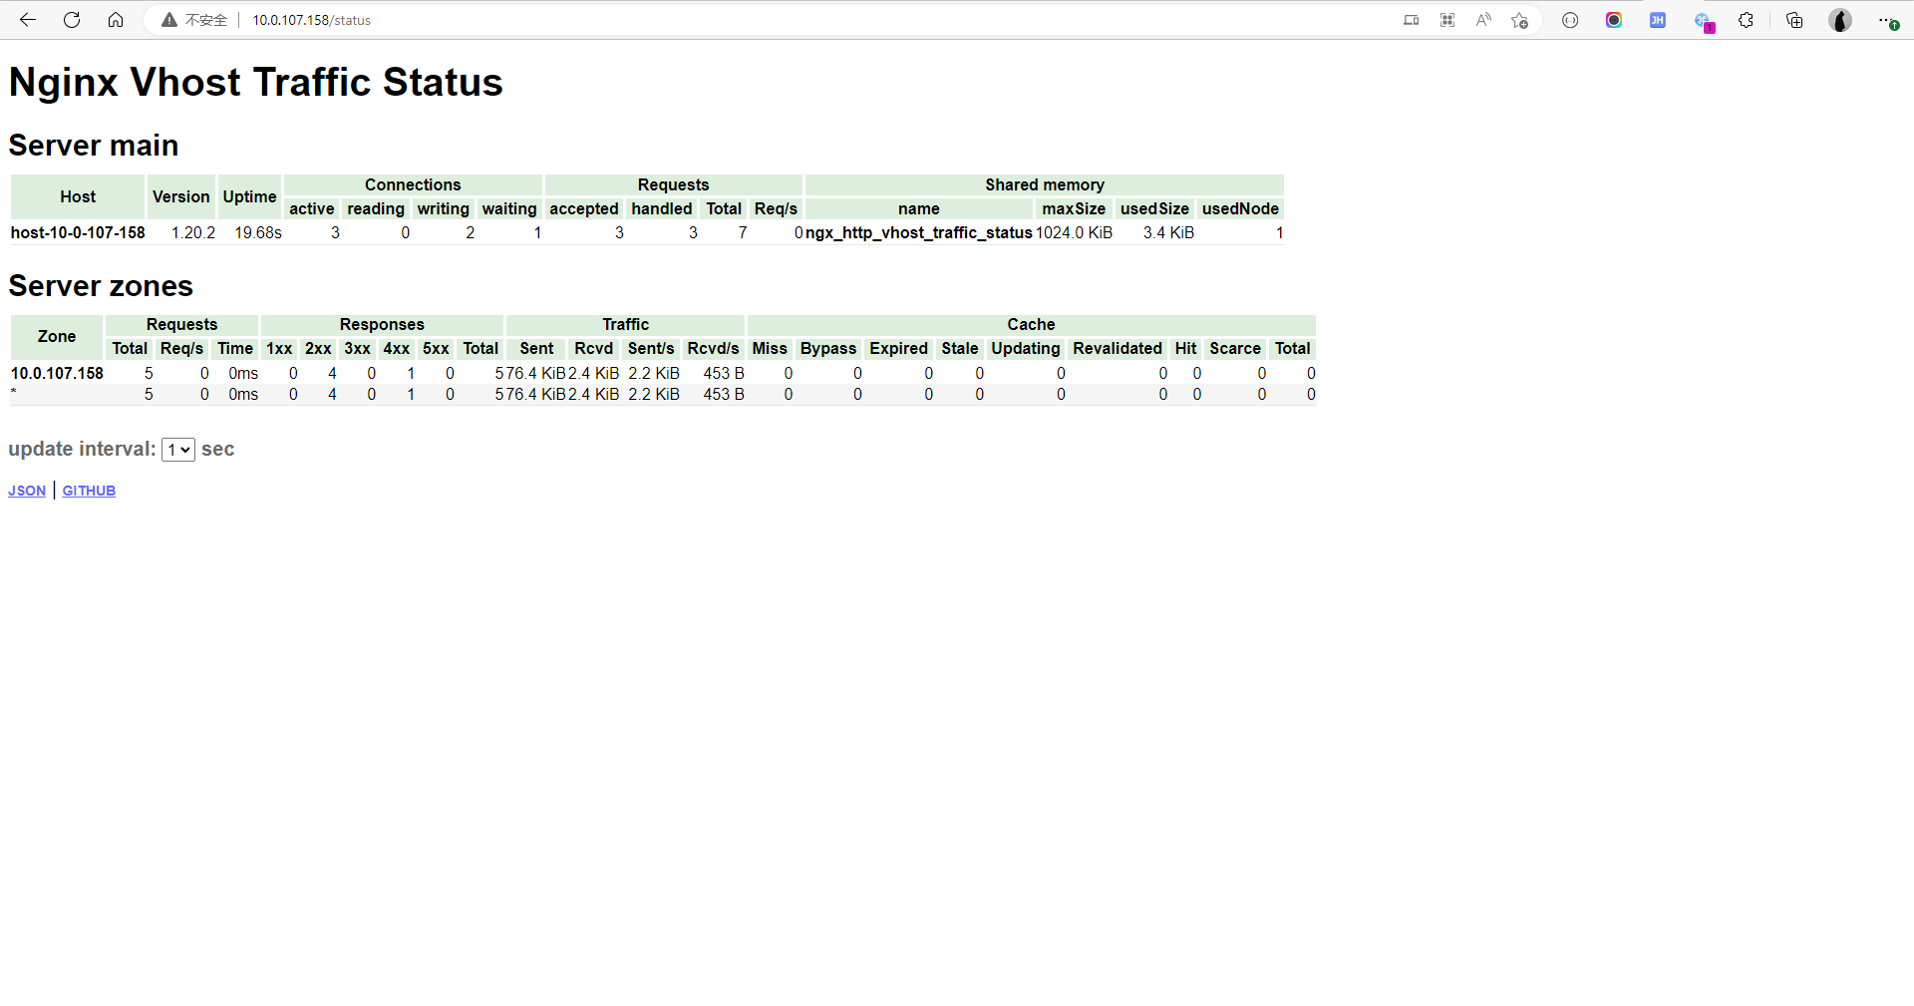Screen dimensions: 1914x1006
Task: Change update interval to another value
Action: 177,450
